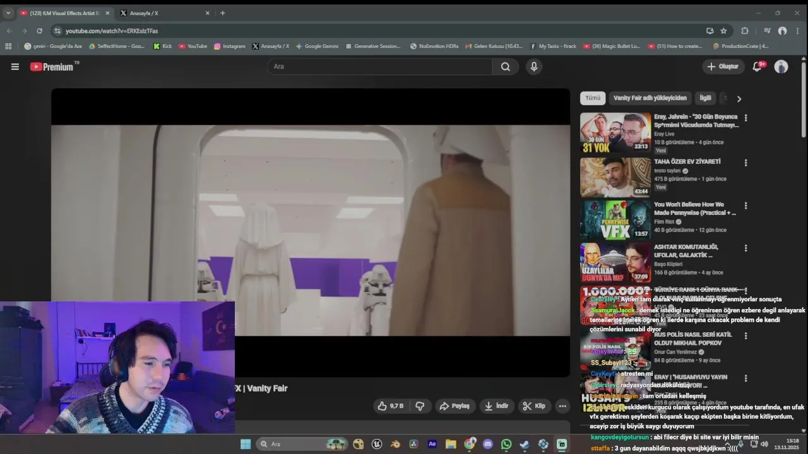Select the Tümü filter chip
The height and width of the screenshot is (454, 808).
593,98
